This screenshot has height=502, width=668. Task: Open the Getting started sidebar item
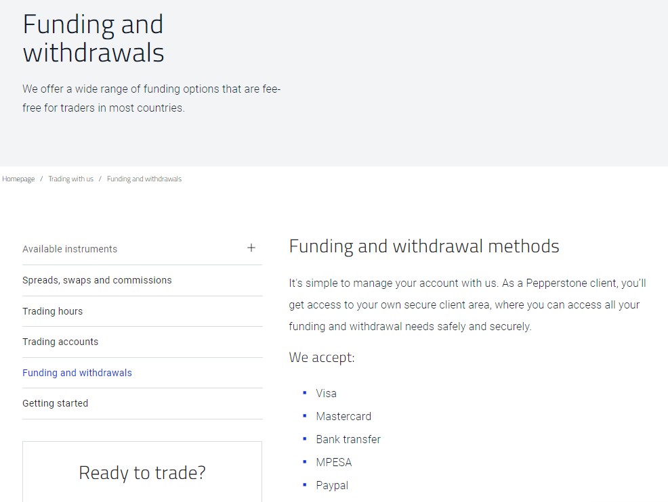click(55, 403)
